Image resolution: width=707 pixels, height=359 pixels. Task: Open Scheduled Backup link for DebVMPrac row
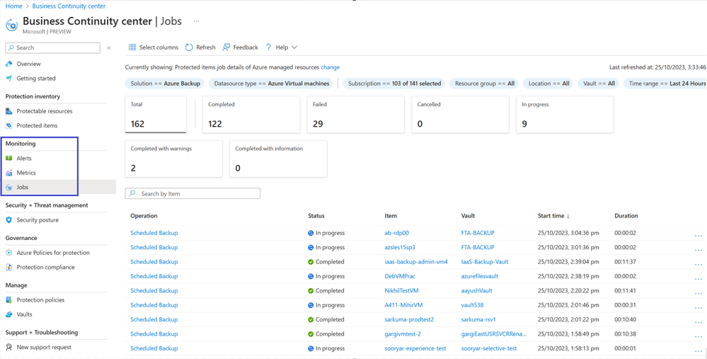point(154,276)
